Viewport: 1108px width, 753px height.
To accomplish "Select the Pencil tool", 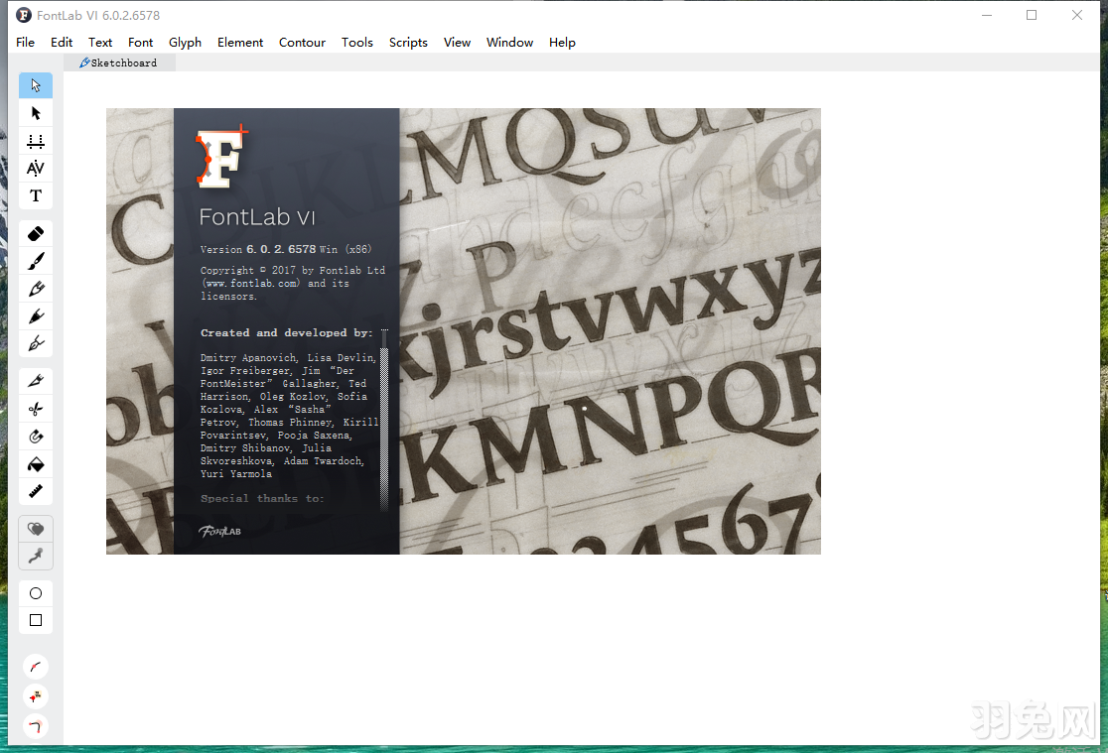I will point(36,315).
